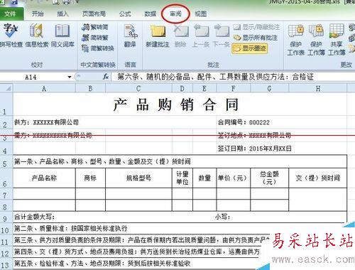Screen dimensions: 355x270
Task: Select row 9 header
Action: pos(6,217)
